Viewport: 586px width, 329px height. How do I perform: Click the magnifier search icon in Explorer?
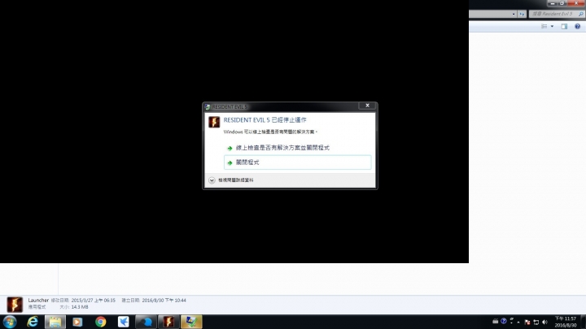[x=581, y=14]
